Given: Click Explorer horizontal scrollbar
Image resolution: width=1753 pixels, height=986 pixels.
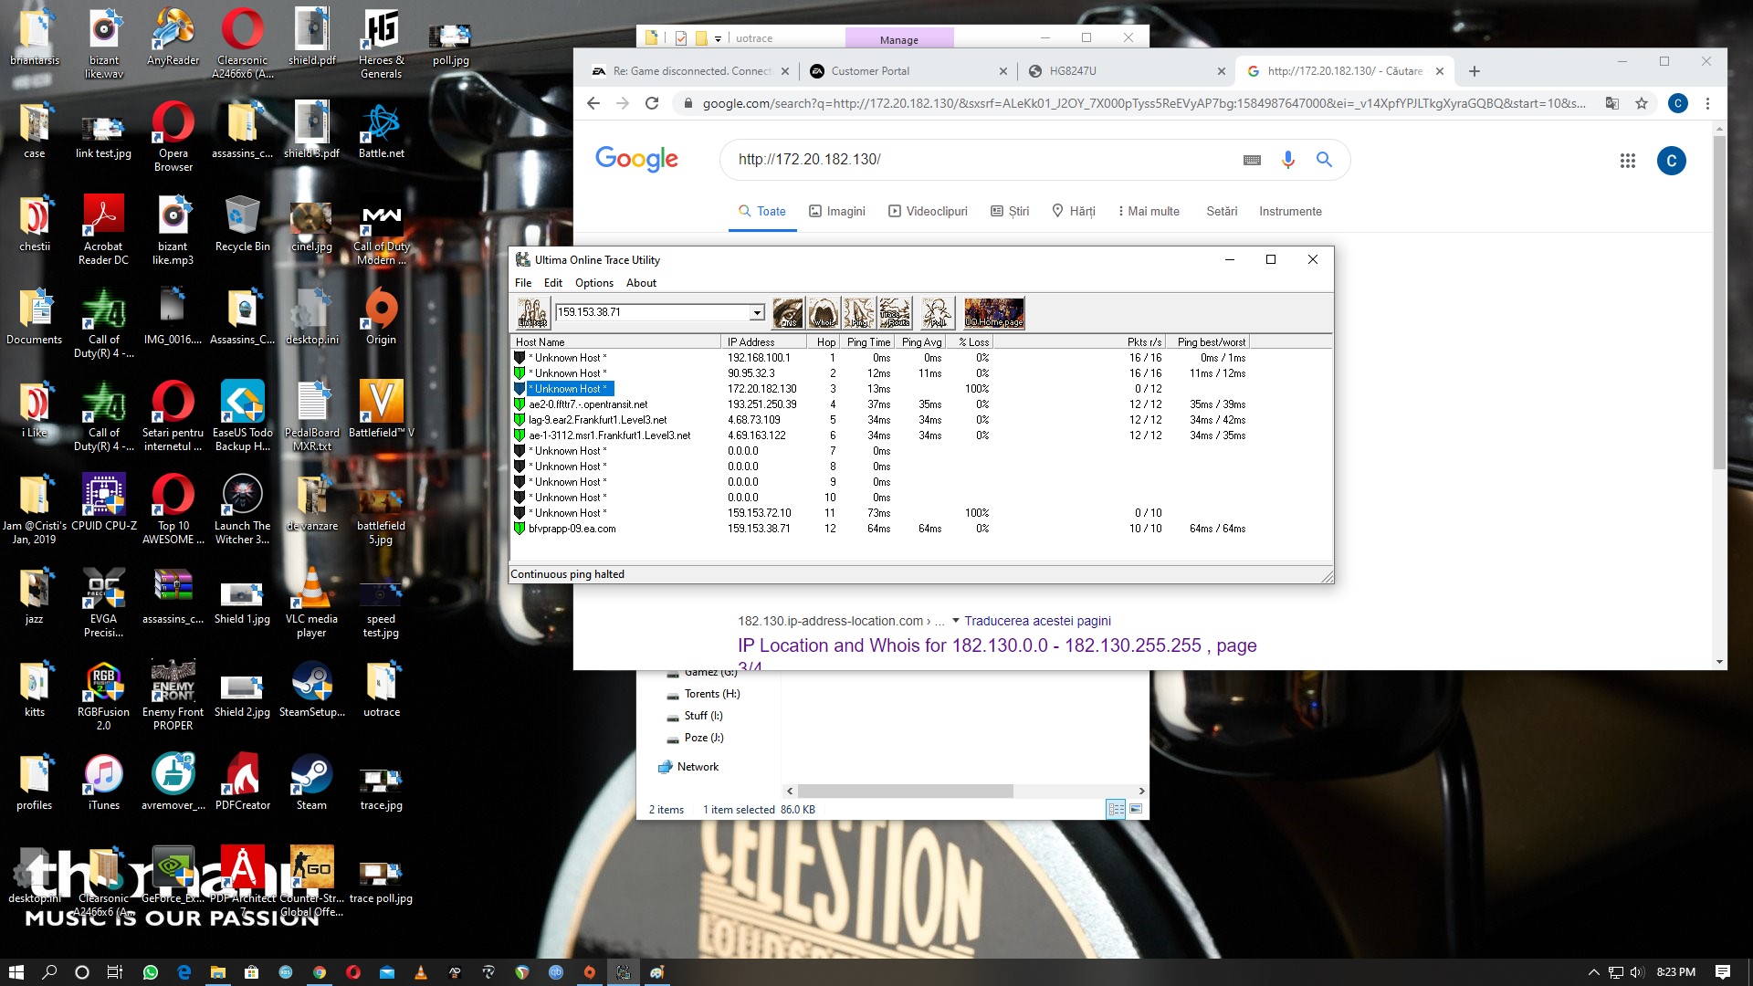Looking at the screenshot, I should click(x=905, y=791).
